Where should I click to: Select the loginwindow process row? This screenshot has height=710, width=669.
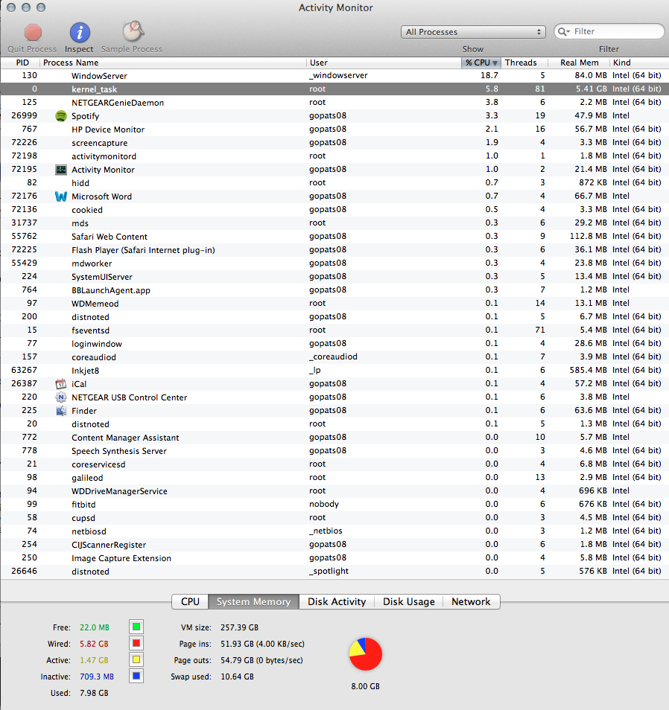(334, 343)
